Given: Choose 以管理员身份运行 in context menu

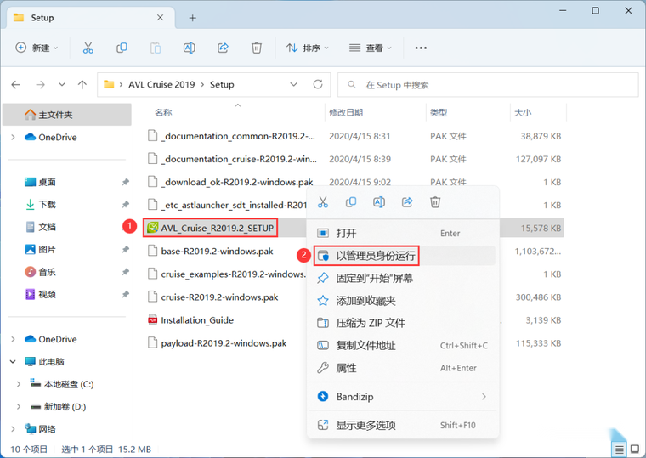Looking at the screenshot, I should (403, 256).
